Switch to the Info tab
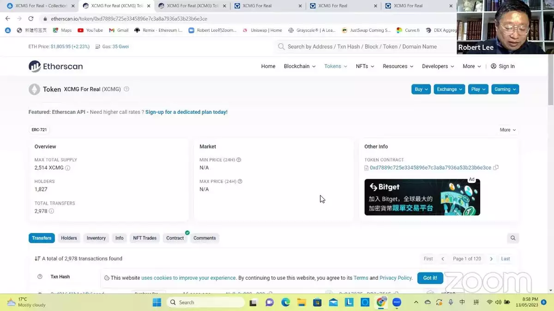This screenshot has width=554, height=311. [x=120, y=238]
